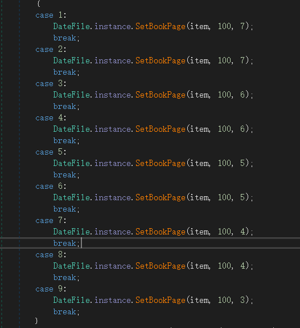Click the 'case 2:' label
The width and height of the screenshot is (300, 328).
click(x=51, y=50)
